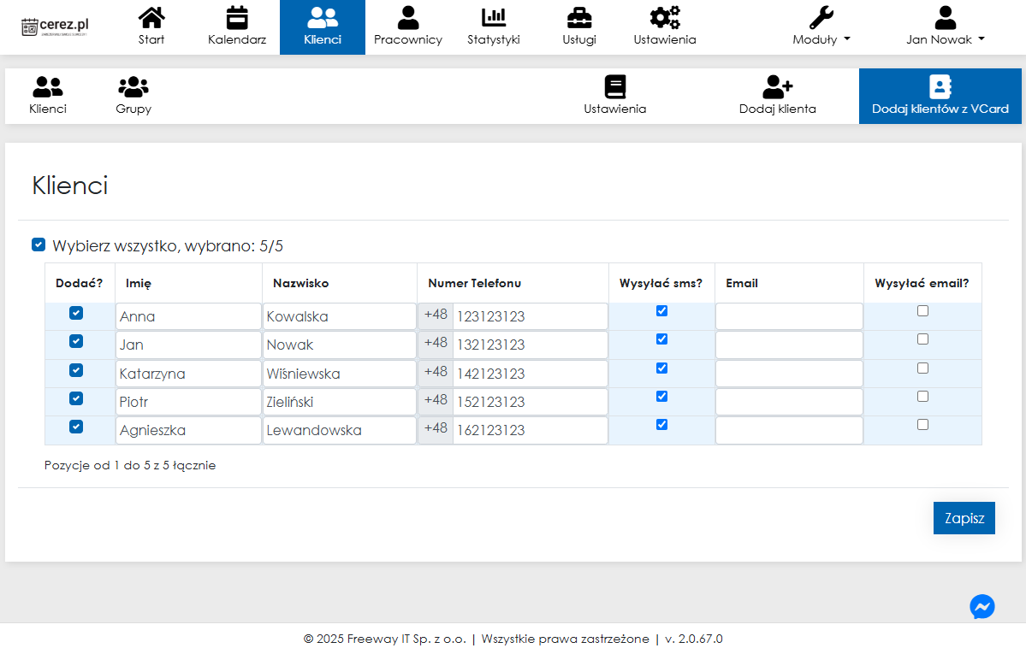
Task: Switch to the Klienci sub-tab
Action: (48, 95)
